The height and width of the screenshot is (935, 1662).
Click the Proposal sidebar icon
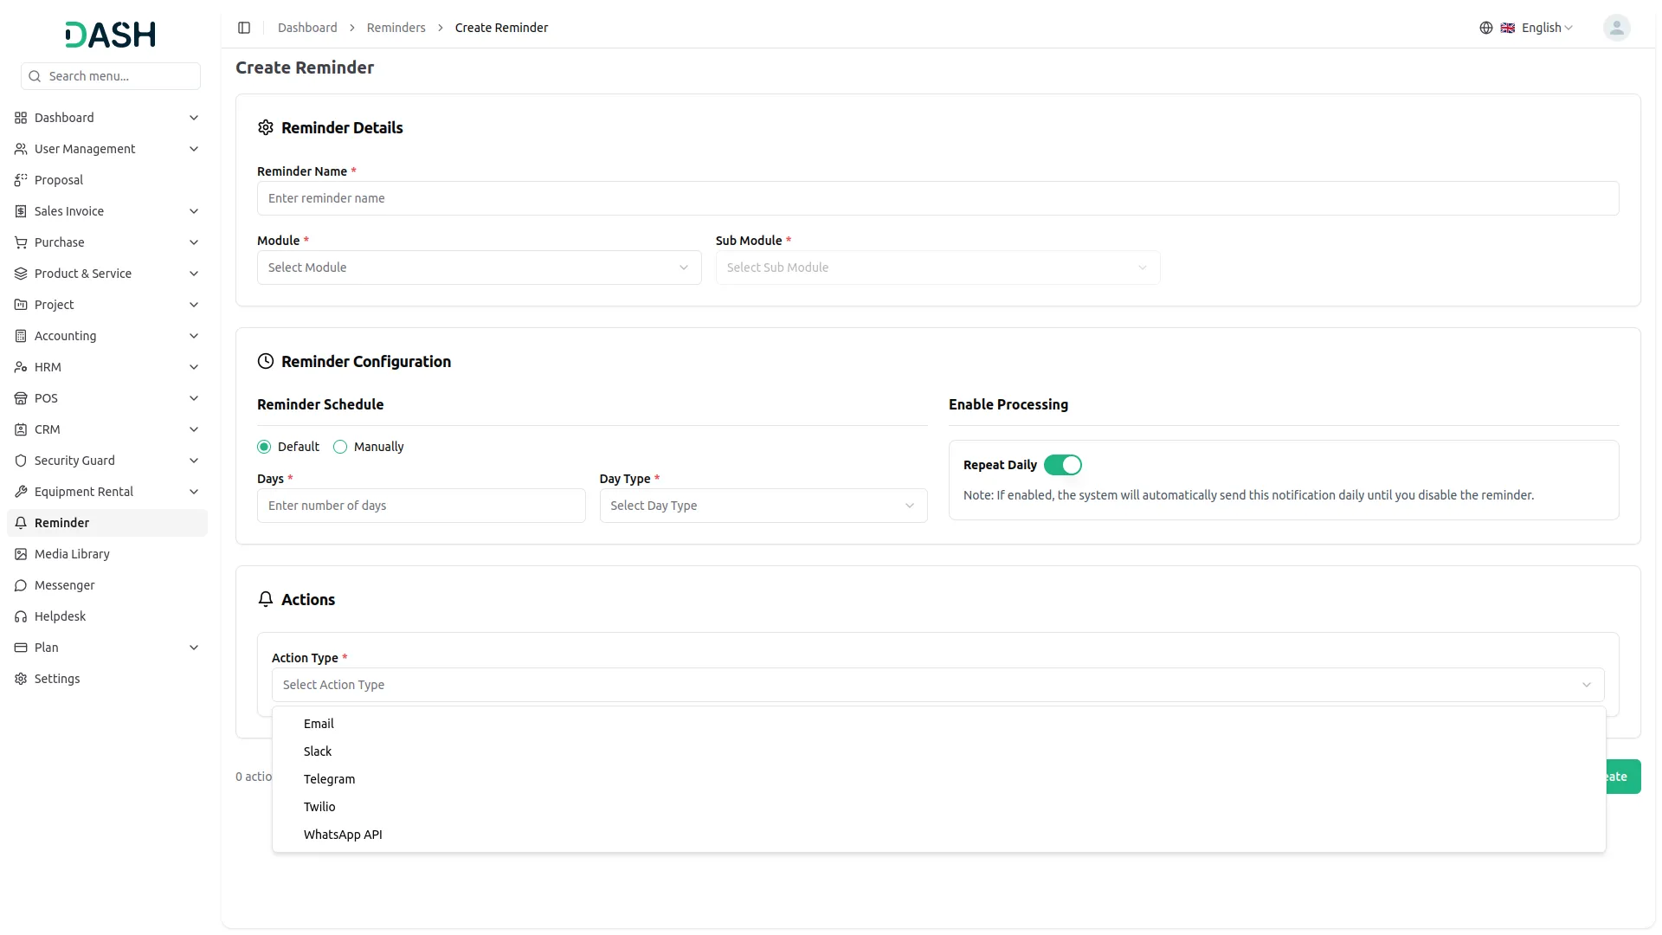pyautogui.click(x=21, y=180)
